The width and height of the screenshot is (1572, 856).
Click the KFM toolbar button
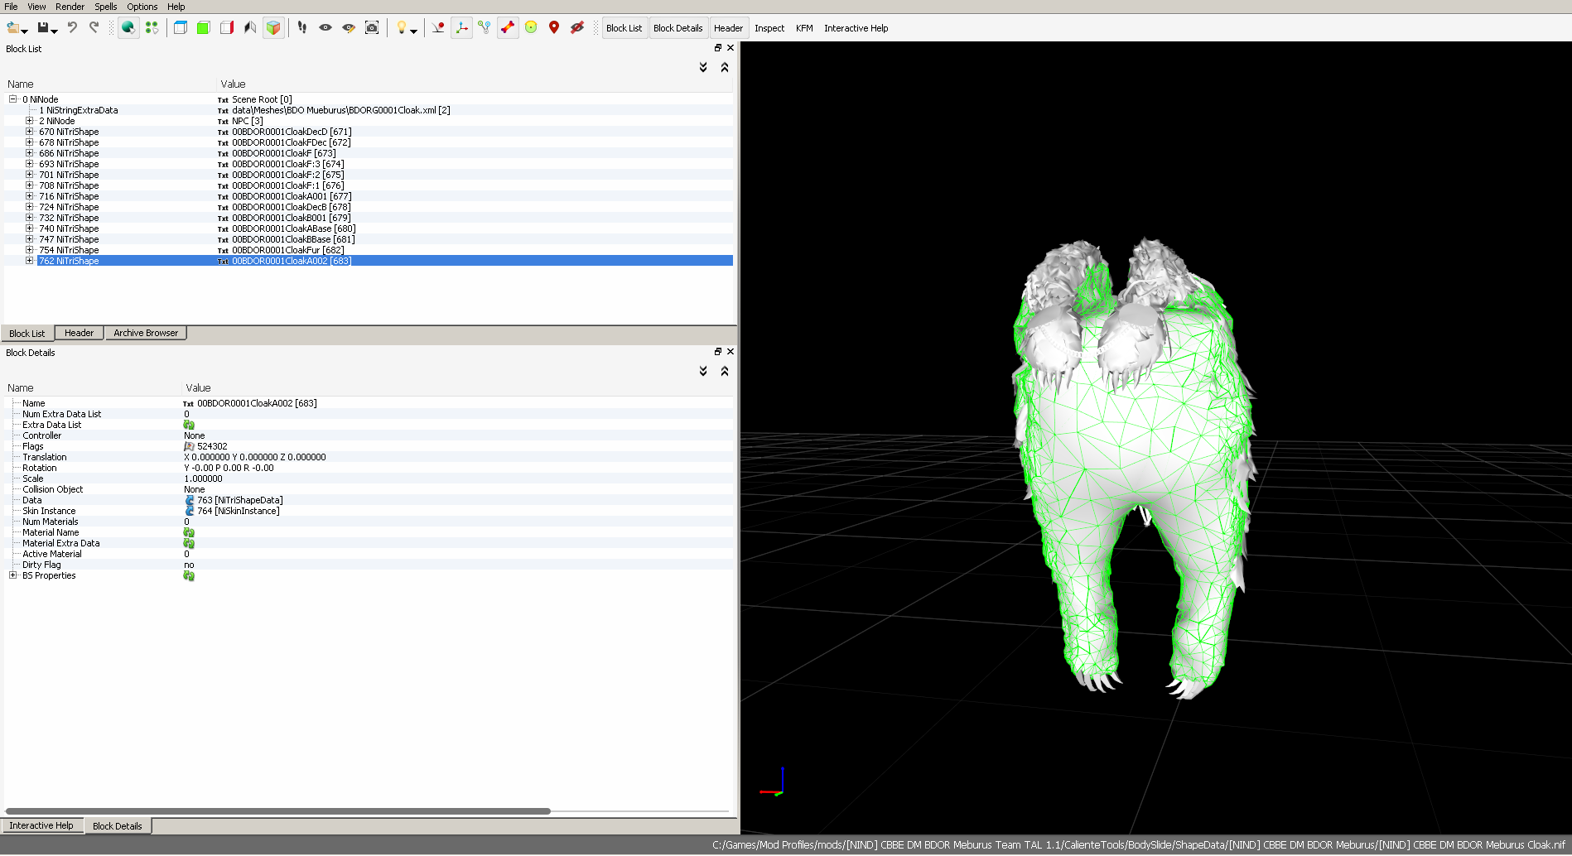tap(803, 28)
